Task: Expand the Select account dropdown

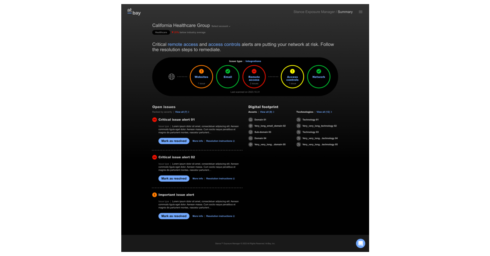Action: [221, 26]
